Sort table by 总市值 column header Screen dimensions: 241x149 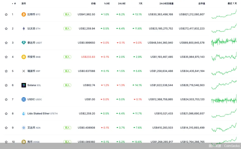click(201, 3)
